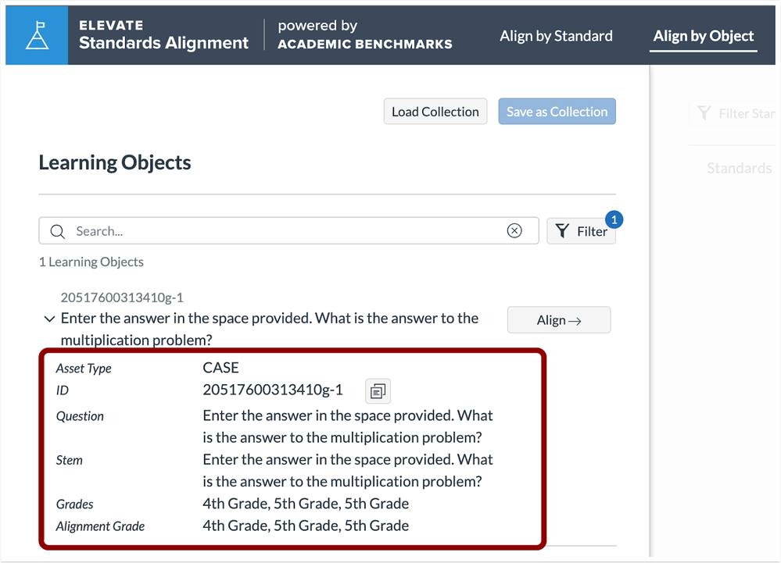Click the arrow on the Align button

pos(575,321)
